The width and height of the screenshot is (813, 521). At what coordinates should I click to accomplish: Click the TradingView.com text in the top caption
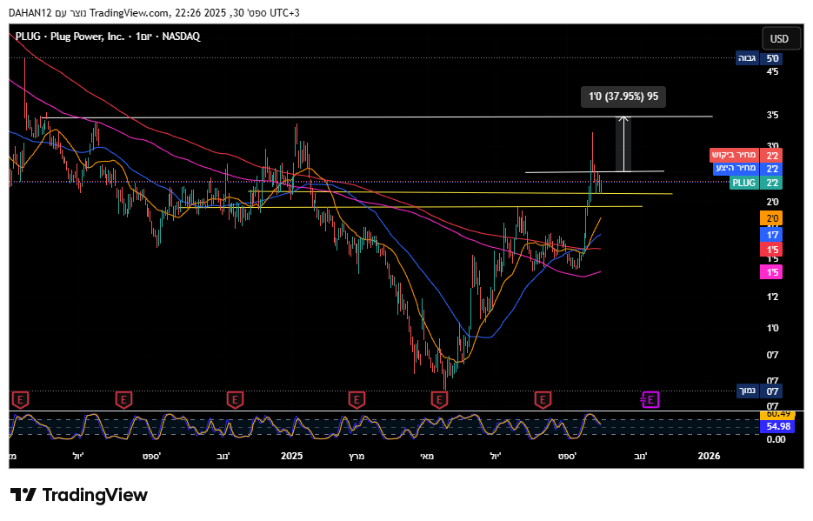click(x=130, y=13)
